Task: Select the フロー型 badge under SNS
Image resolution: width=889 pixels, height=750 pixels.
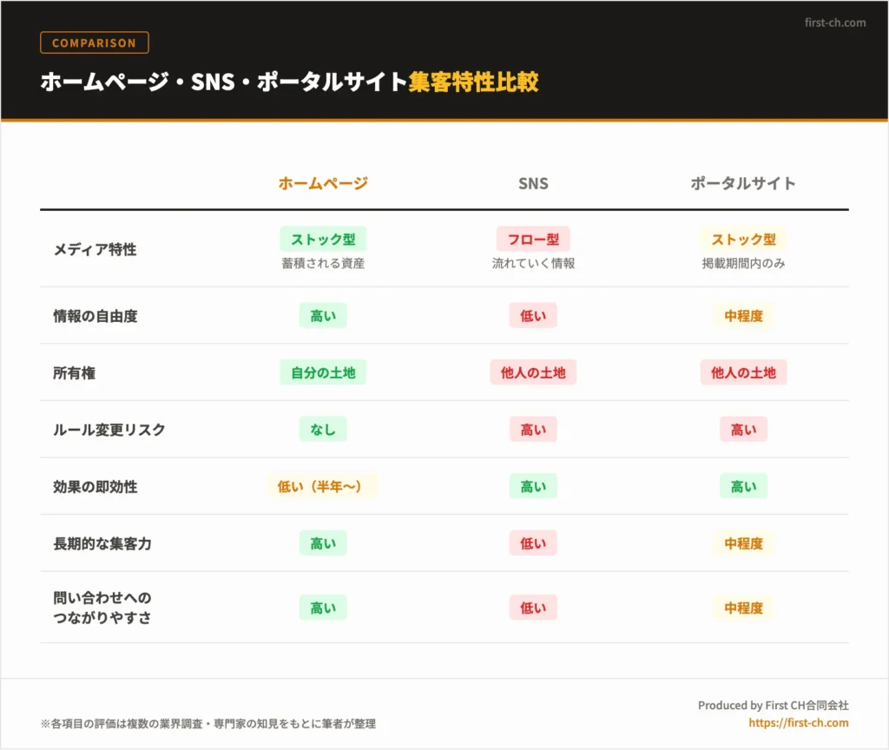Action: (x=532, y=240)
